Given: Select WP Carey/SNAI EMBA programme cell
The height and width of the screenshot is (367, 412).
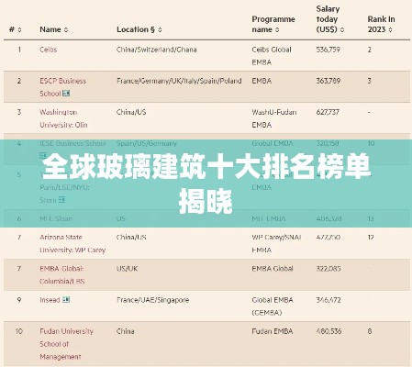Looking at the screenshot, I should pos(276,243).
